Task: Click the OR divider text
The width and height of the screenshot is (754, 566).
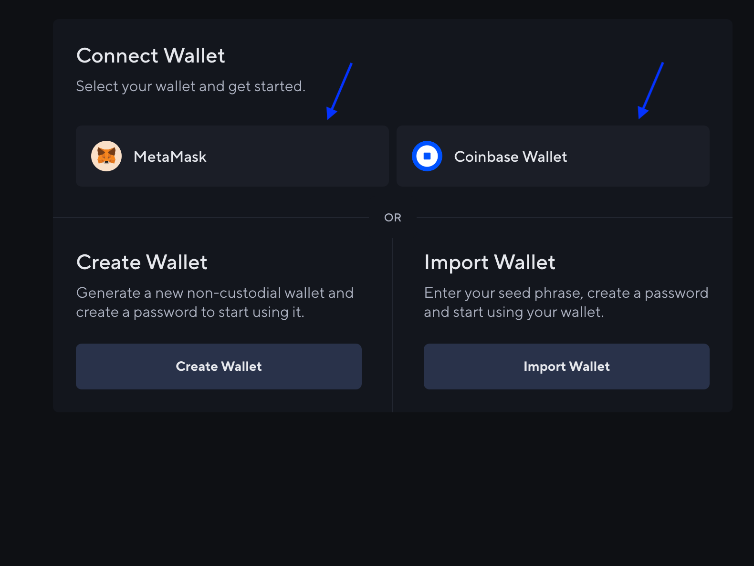Action: click(393, 217)
